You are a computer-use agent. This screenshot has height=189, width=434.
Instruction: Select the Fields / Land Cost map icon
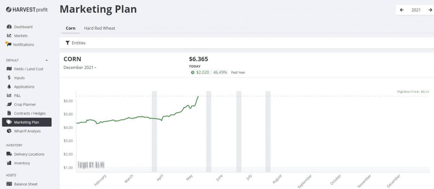point(9,69)
